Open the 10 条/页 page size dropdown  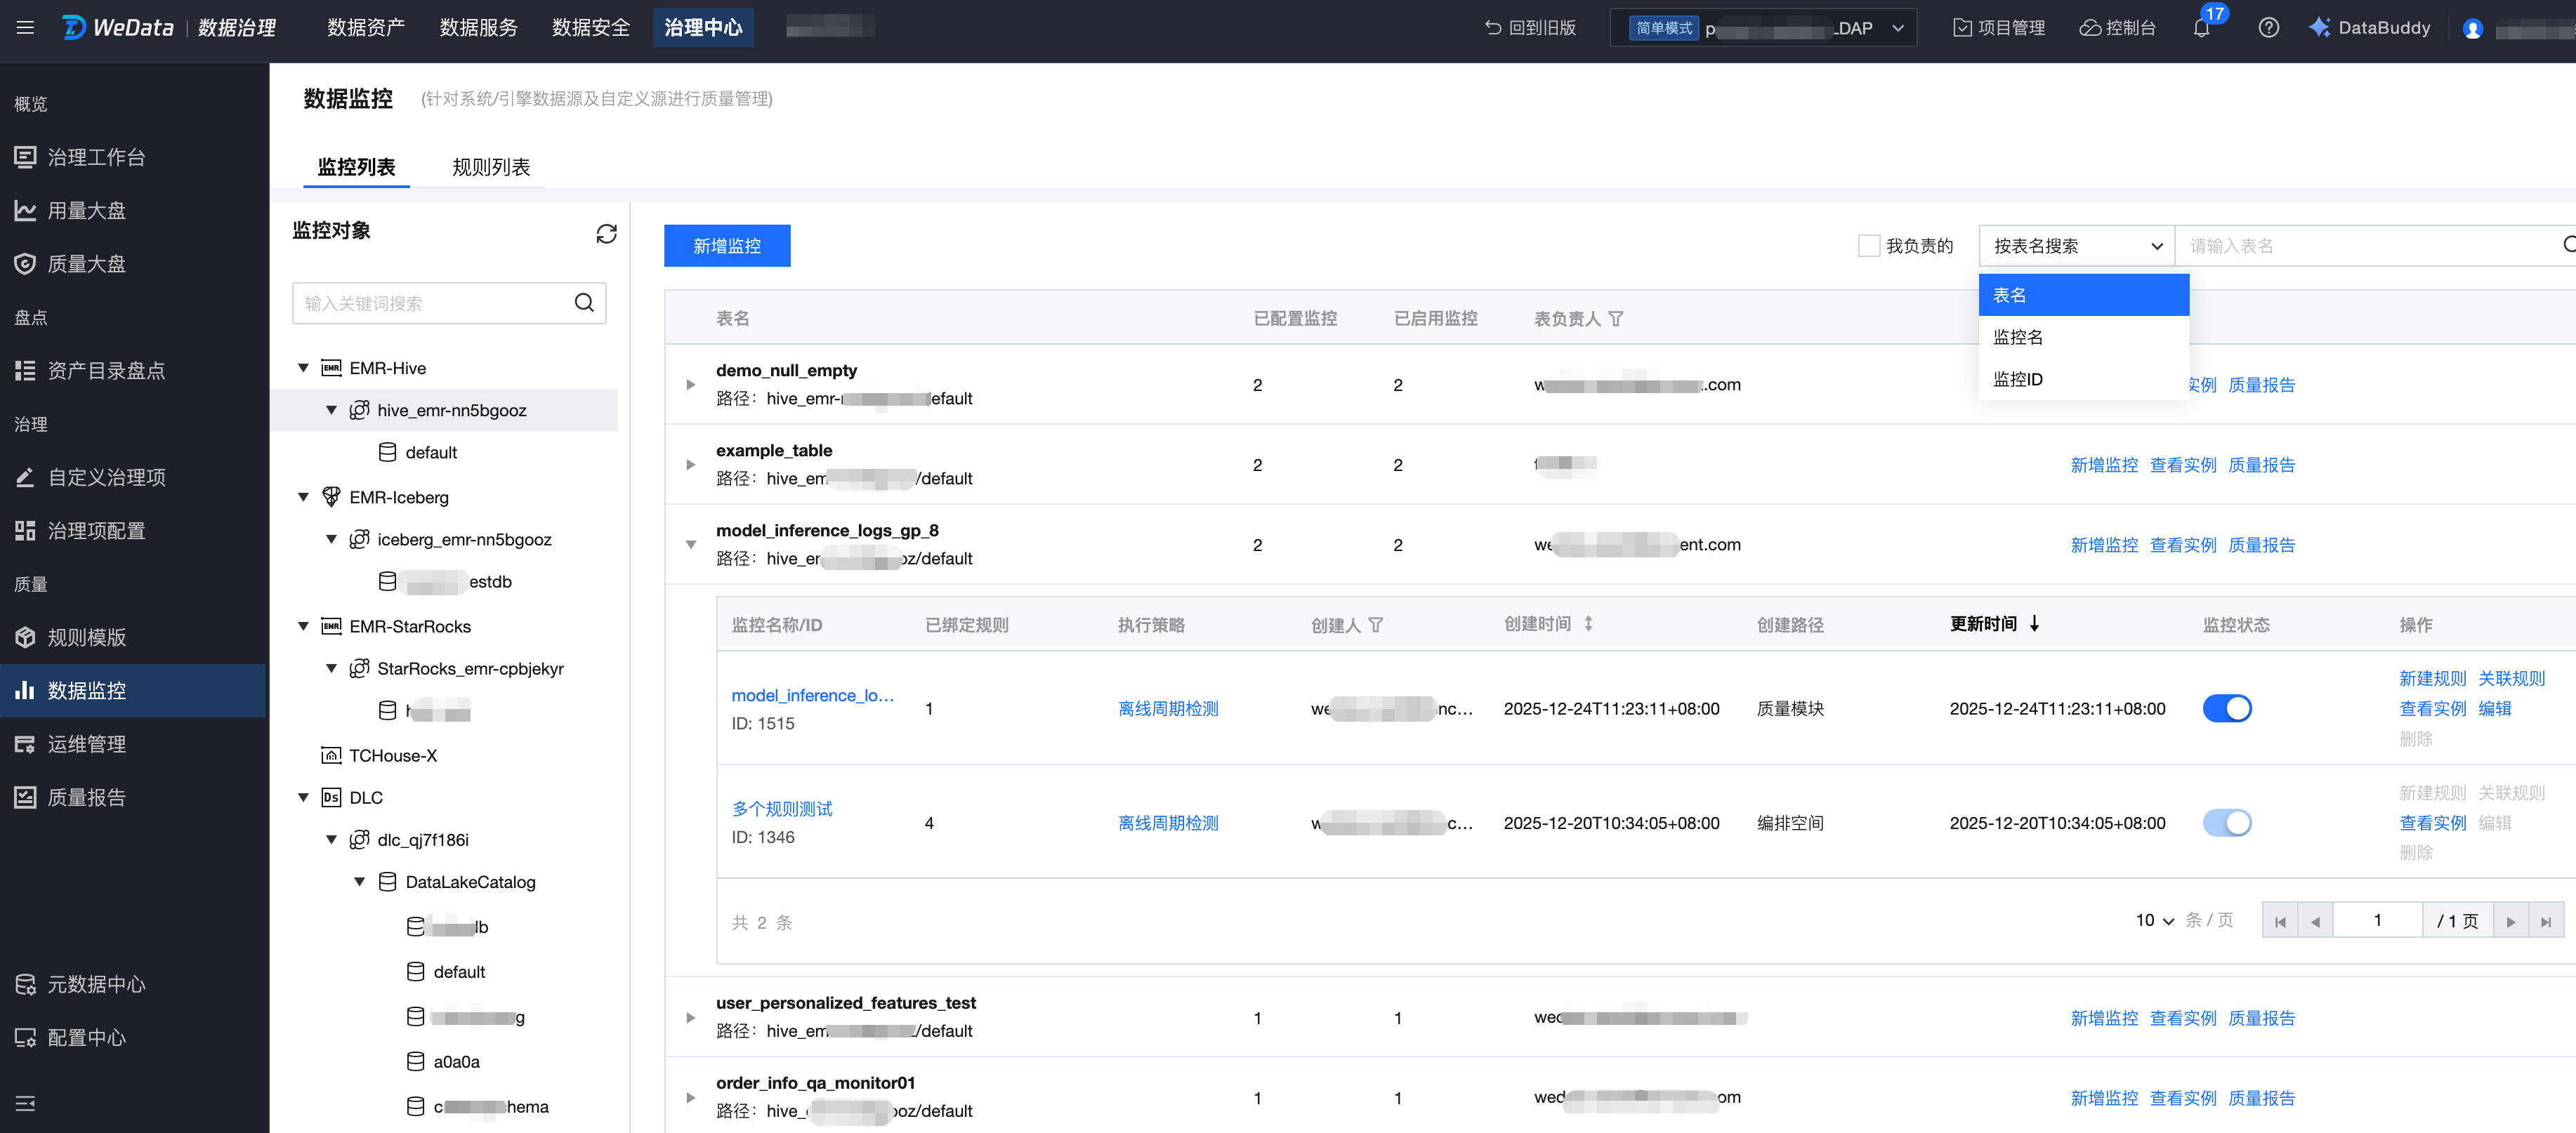coord(2154,920)
